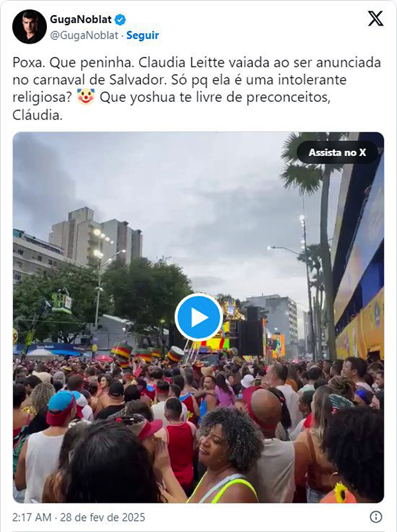397x532 pixels.
Task: Click the tweet text starting with Poxa
Action: (x=197, y=89)
